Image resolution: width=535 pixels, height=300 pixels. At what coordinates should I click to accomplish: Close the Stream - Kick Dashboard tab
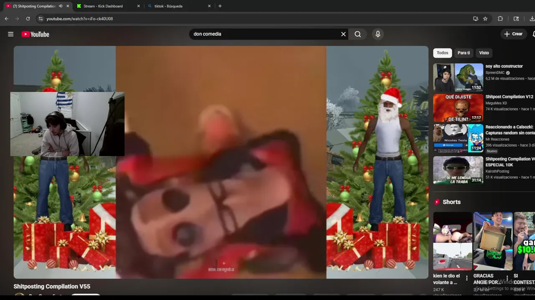point(138,6)
